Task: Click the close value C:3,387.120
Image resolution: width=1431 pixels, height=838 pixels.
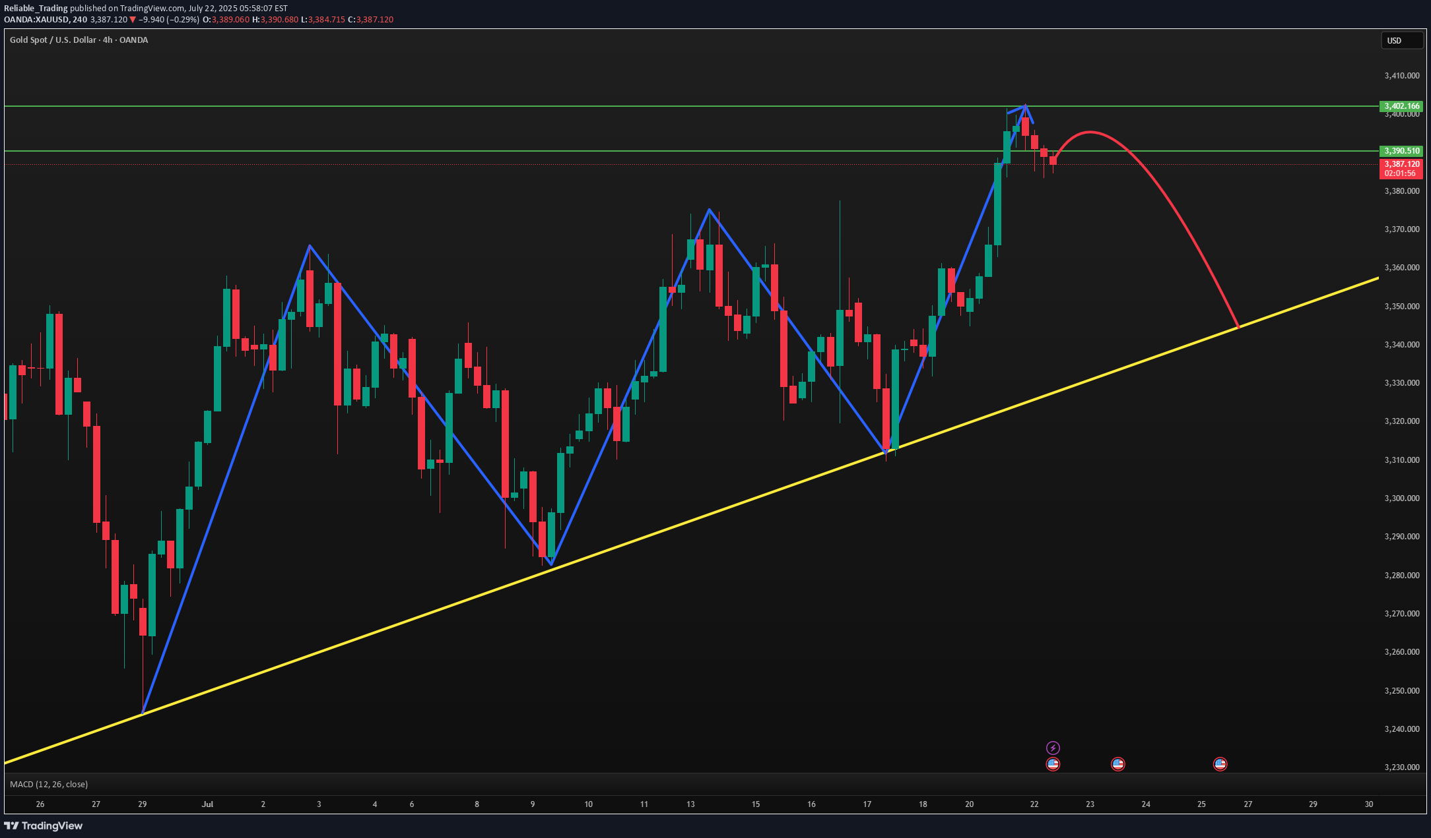Action: [371, 20]
